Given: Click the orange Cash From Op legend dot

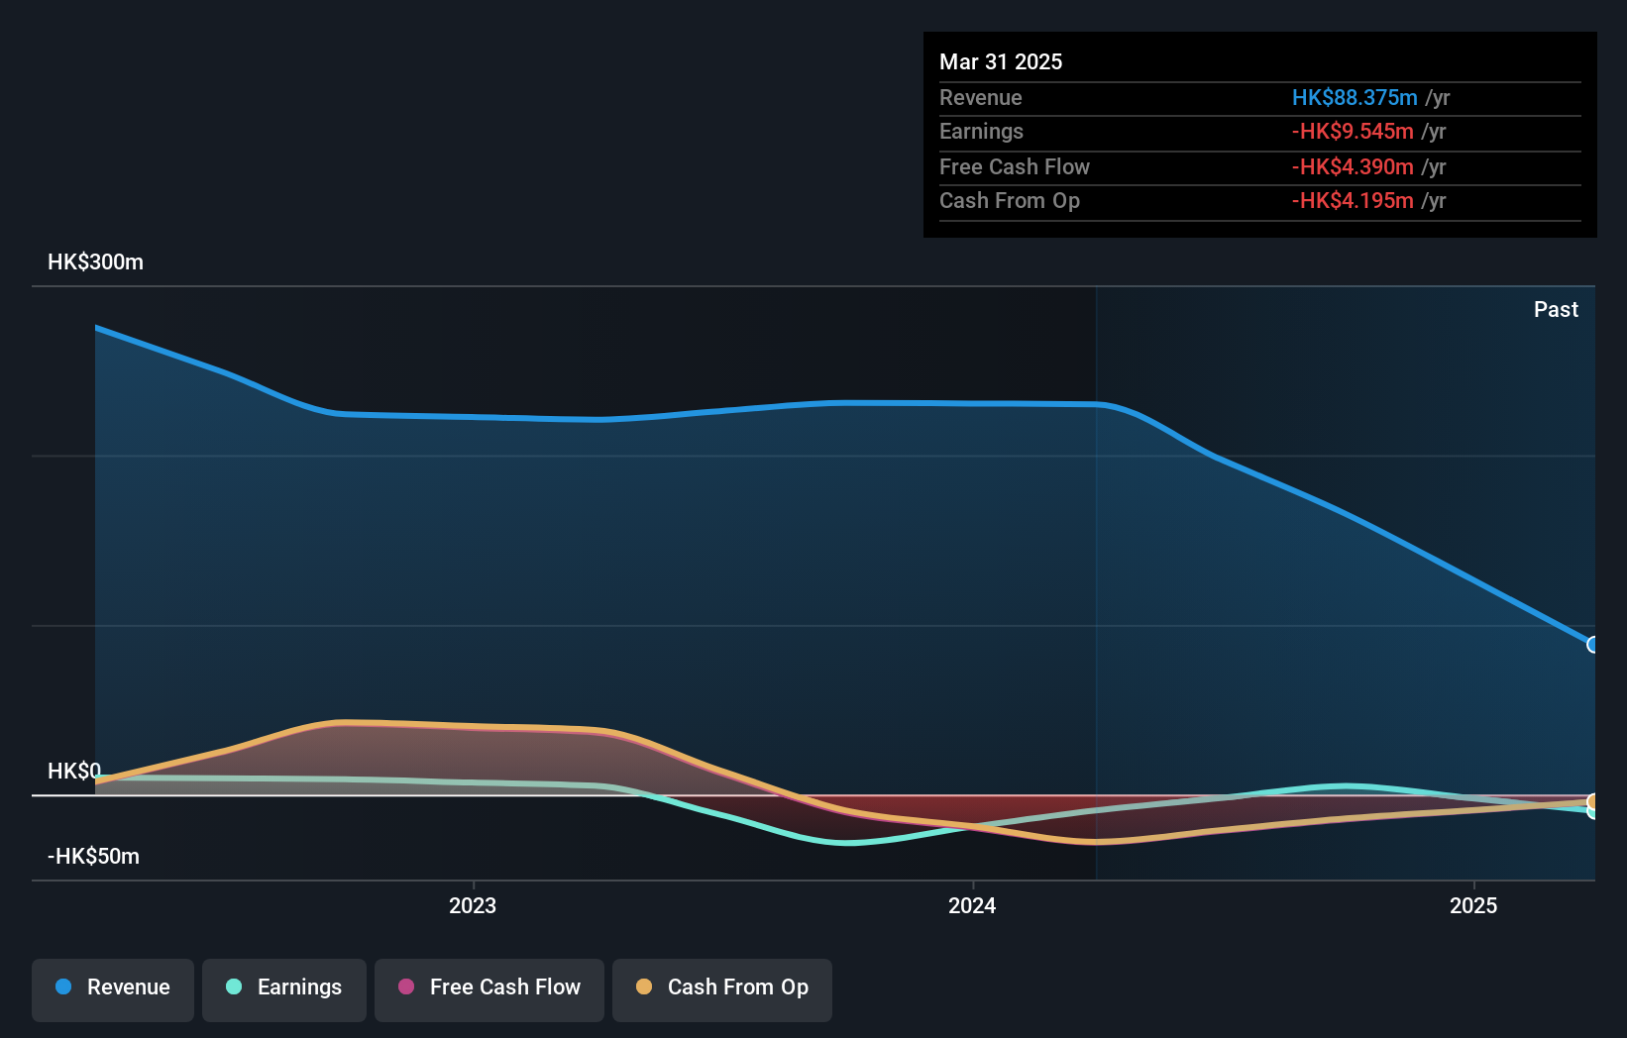Looking at the screenshot, I should pyautogui.click(x=644, y=986).
